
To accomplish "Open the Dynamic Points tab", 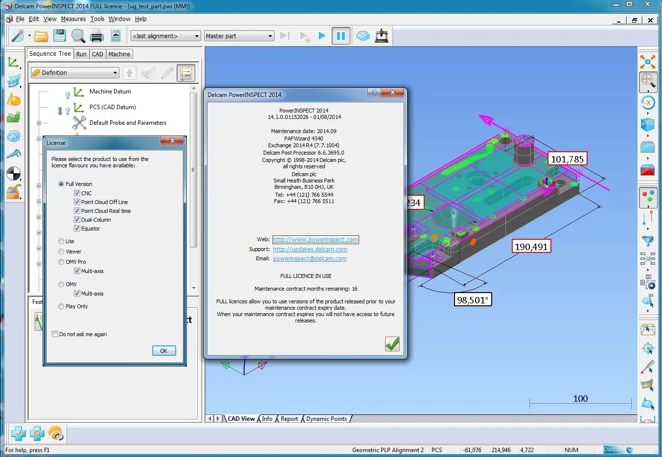I will pyautogui.click(x=326, y=419).
